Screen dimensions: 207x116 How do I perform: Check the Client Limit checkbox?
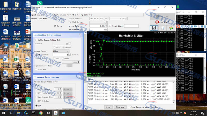click(110, 26)
